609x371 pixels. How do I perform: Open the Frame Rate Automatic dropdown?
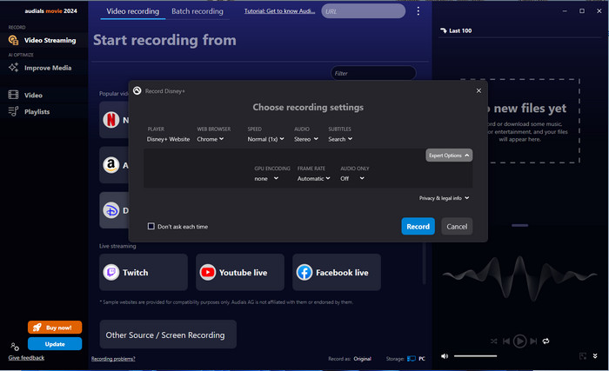tap(314, 178)
